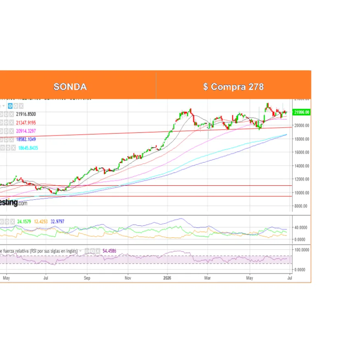
Task: Expand the RSI fuerza relativa dropdown arrow
Action: [x=81, y=251]
